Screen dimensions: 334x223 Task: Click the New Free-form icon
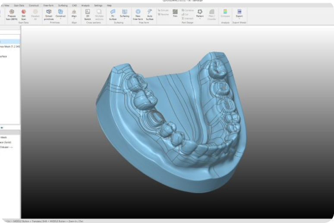pos(138,12)
